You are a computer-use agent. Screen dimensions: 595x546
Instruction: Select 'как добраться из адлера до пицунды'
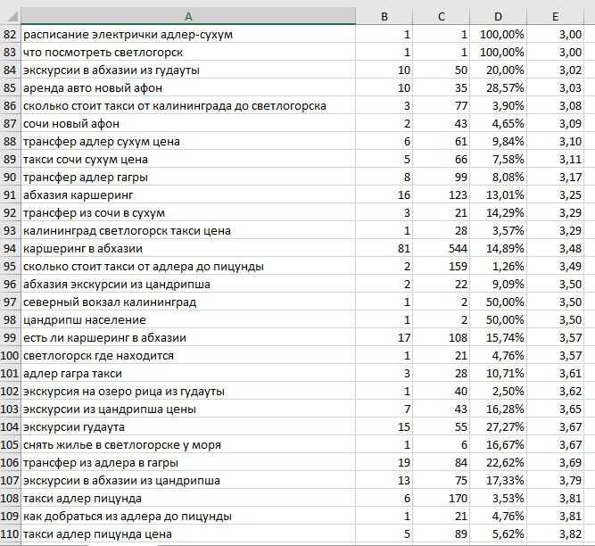coord(188,516)
